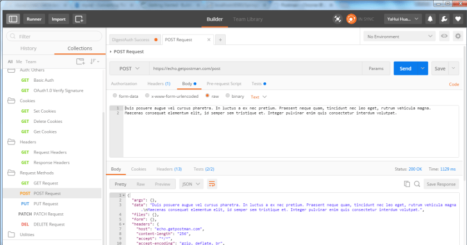Open the No Environment dropdown
Image resolution: width=467 pixels, height=245 pixels.
tap(398, 36)
